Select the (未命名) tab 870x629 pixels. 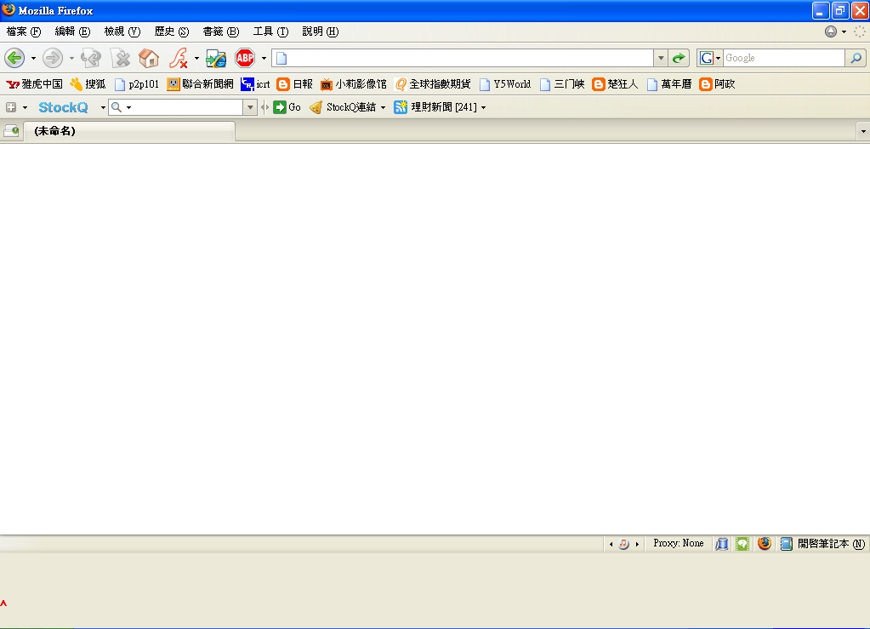[x=128, y=131]
